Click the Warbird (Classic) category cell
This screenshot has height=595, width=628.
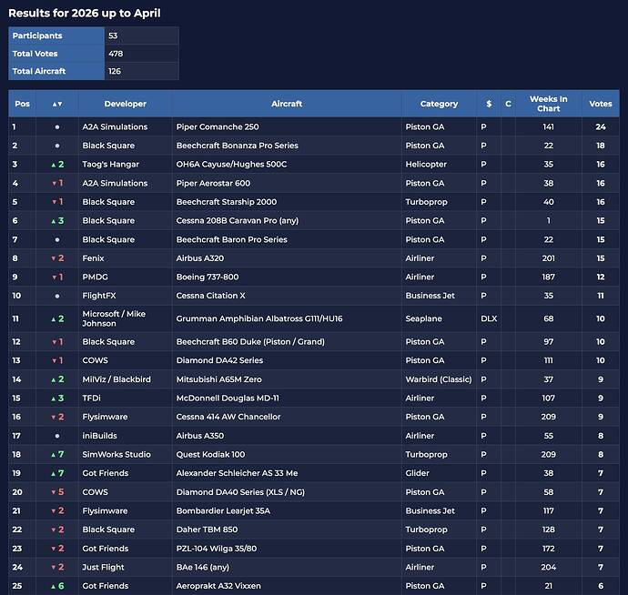coord(439,379)
